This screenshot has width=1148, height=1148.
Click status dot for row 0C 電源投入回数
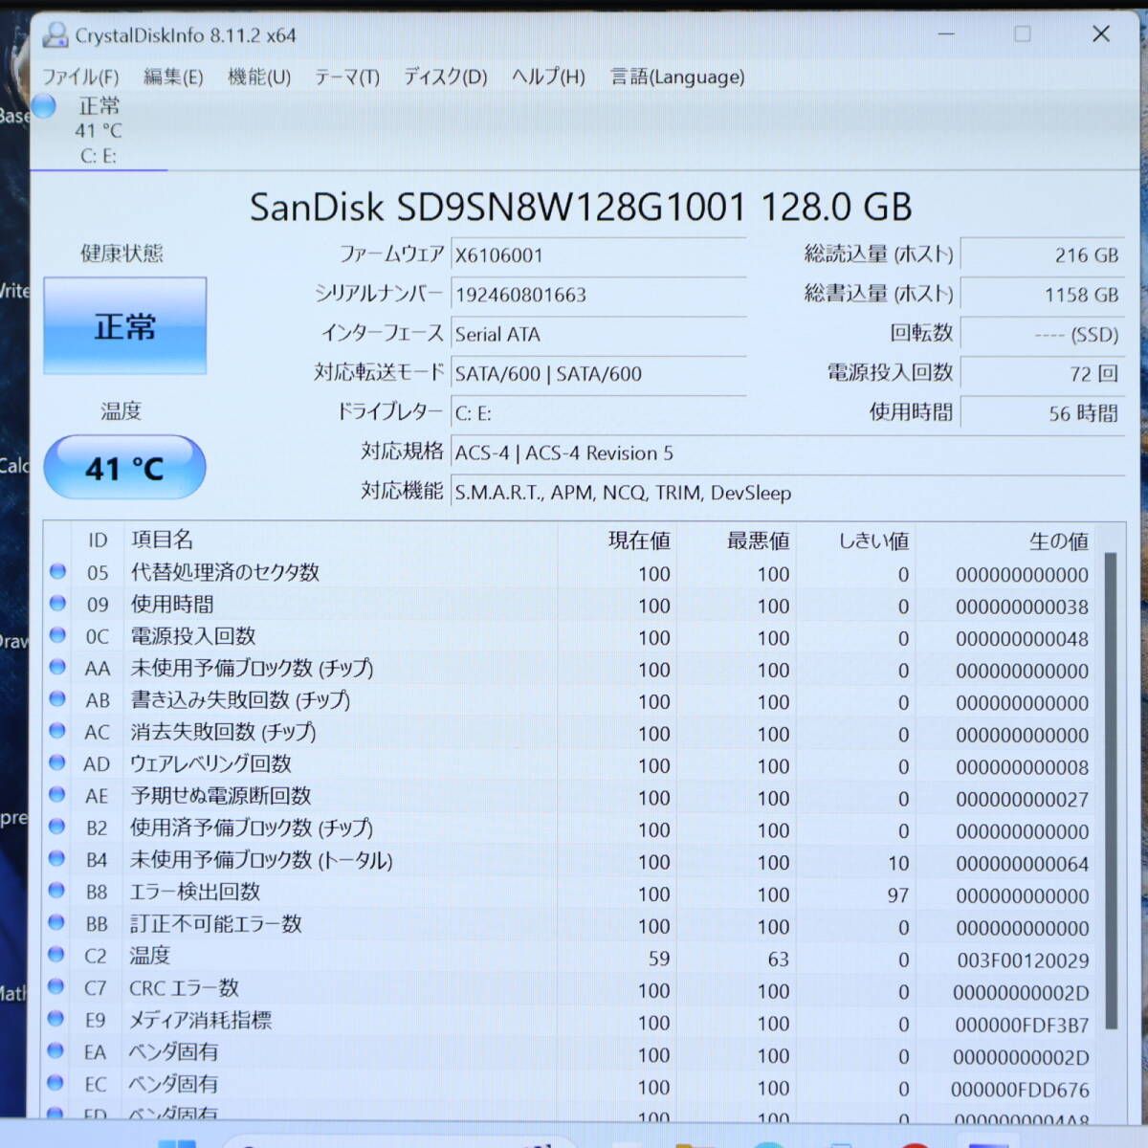tap(57, 635)
